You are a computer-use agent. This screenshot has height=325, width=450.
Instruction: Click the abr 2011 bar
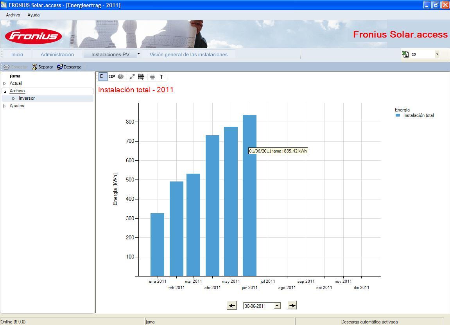pos(212,206)
